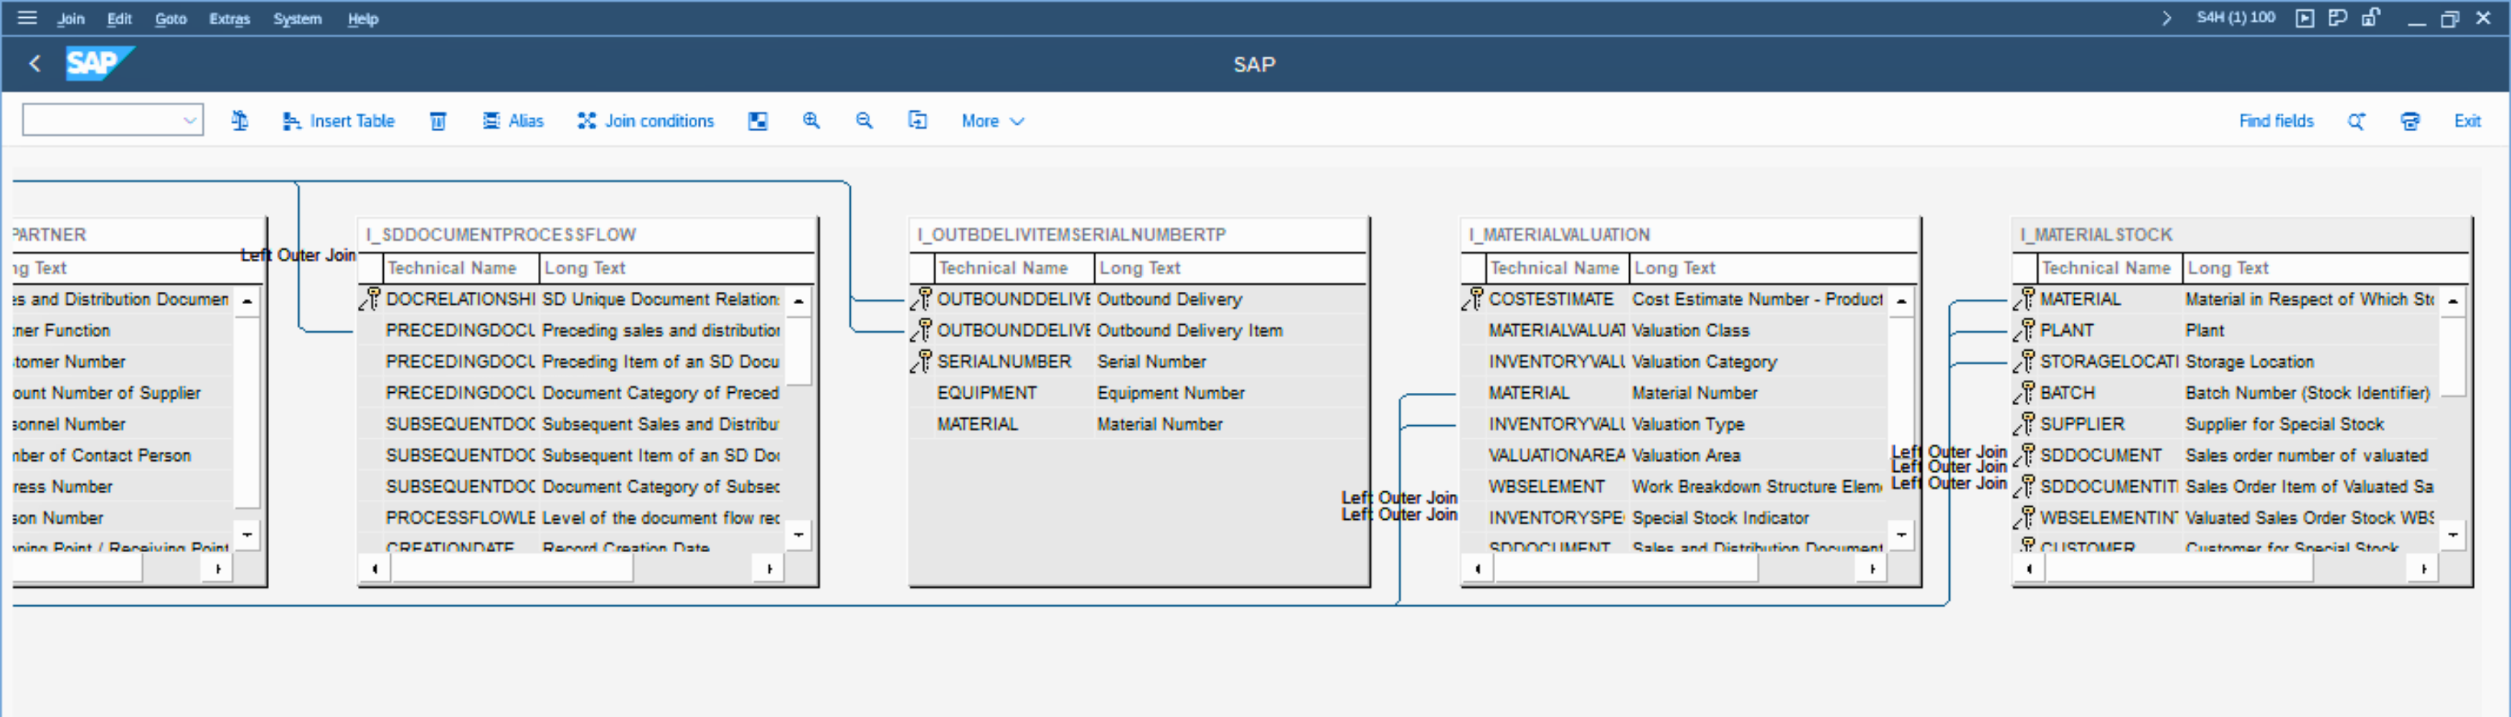2511x717 pixels.
Task: Click the Exit button
Action: coord(2467,120)
